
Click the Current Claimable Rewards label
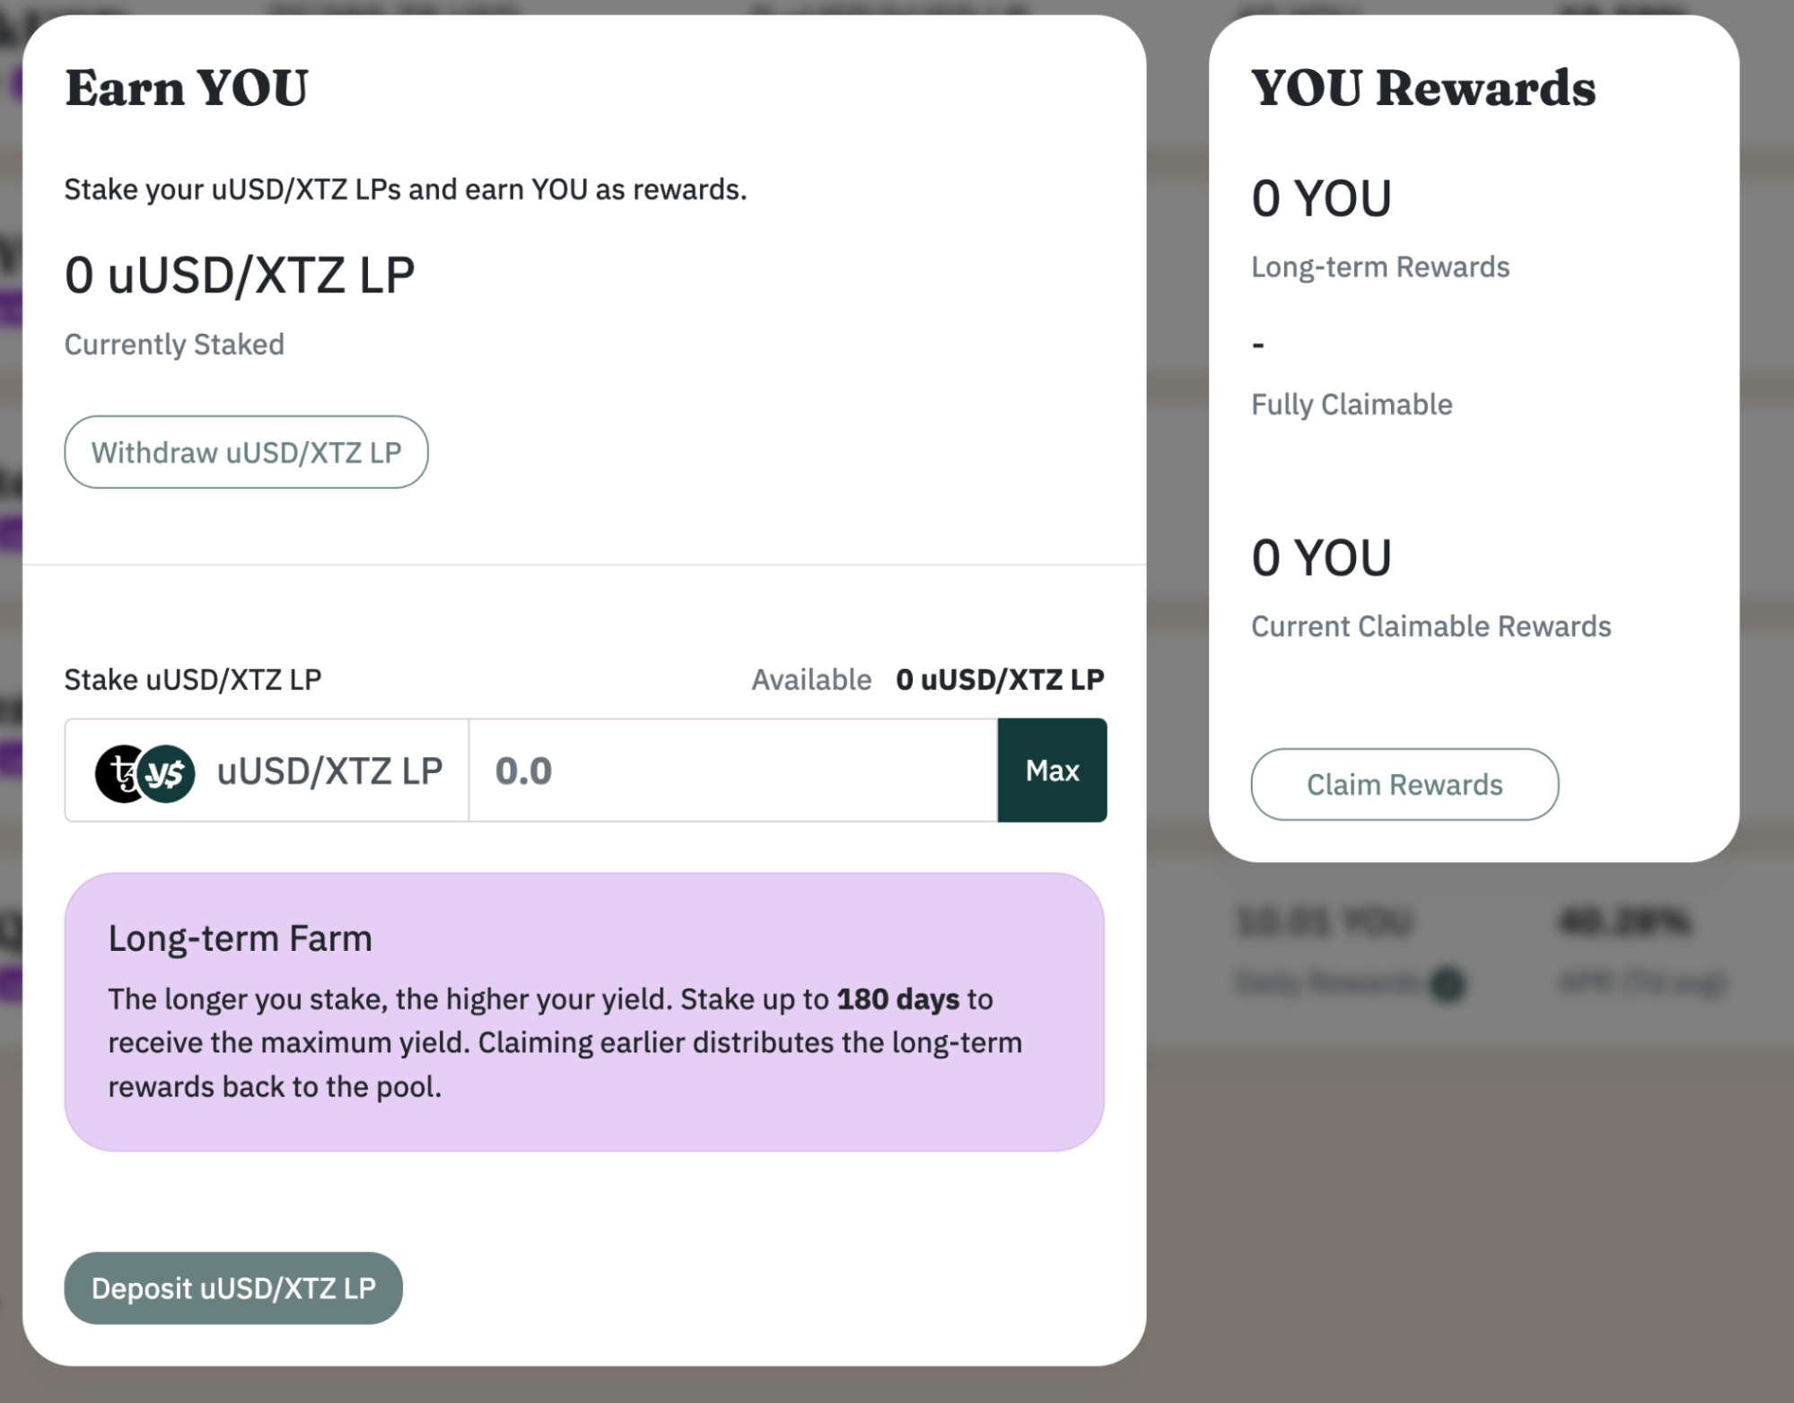[1431, 626]
